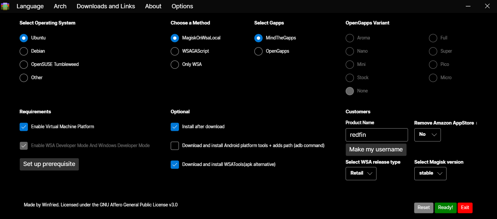The image size is (497, 219).
Task: Expand Remove Amazon AppStore dropdown
Action: (x=427, y=135)
